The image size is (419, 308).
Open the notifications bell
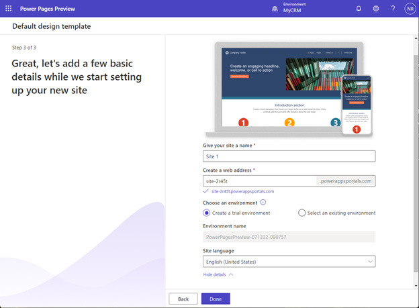(x=359, y=9)
